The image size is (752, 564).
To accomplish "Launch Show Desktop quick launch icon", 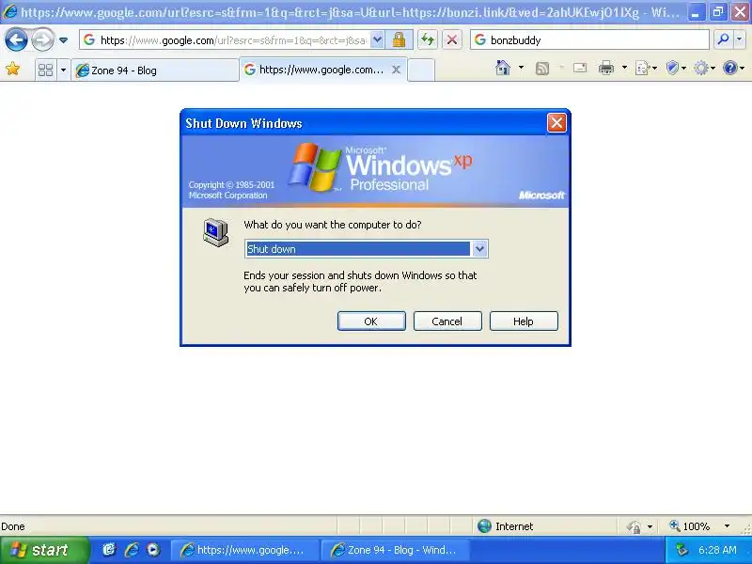I will click(110, 550).
